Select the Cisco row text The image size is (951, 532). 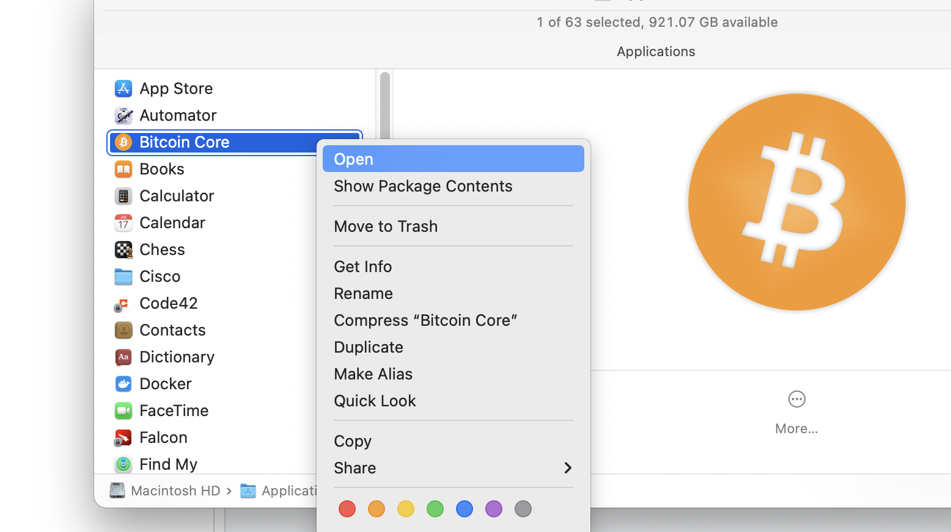pos(160,276)
